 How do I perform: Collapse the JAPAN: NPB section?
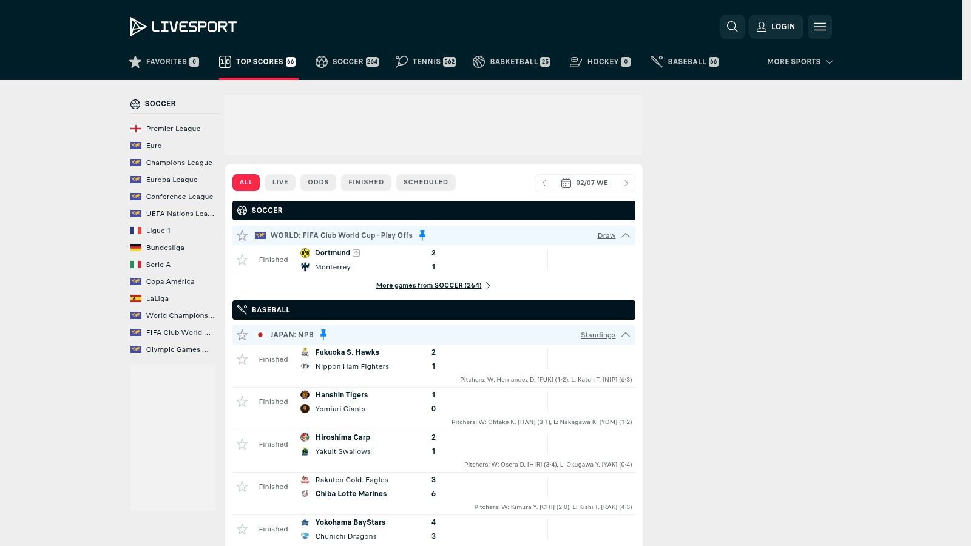626,334
